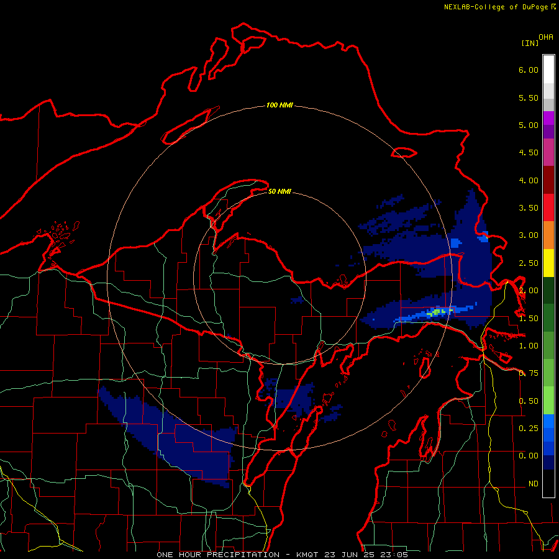Click the 2.50 legend value
Viewport: 559px width, 559px height.
click(529, 263)
